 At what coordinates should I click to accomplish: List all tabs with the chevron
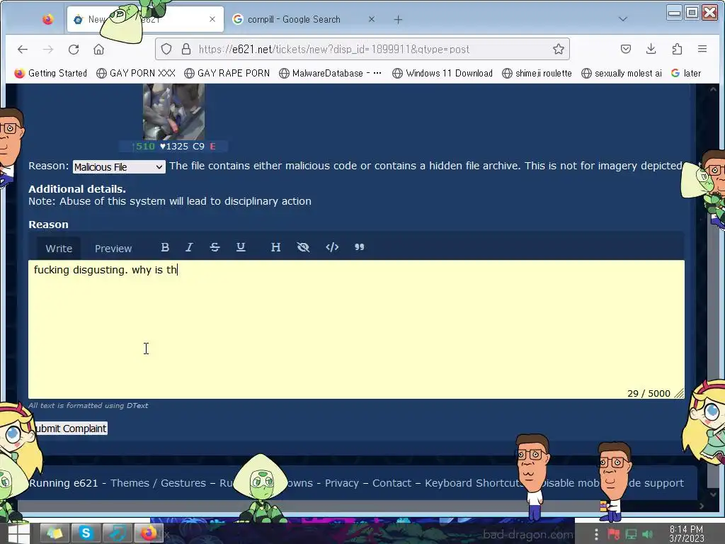623,19
